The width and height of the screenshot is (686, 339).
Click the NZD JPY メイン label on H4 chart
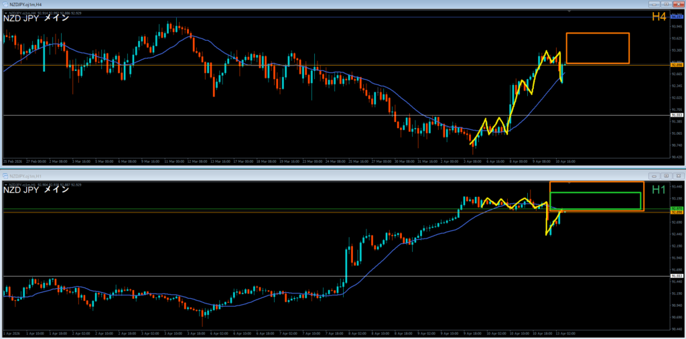[37, 18]
